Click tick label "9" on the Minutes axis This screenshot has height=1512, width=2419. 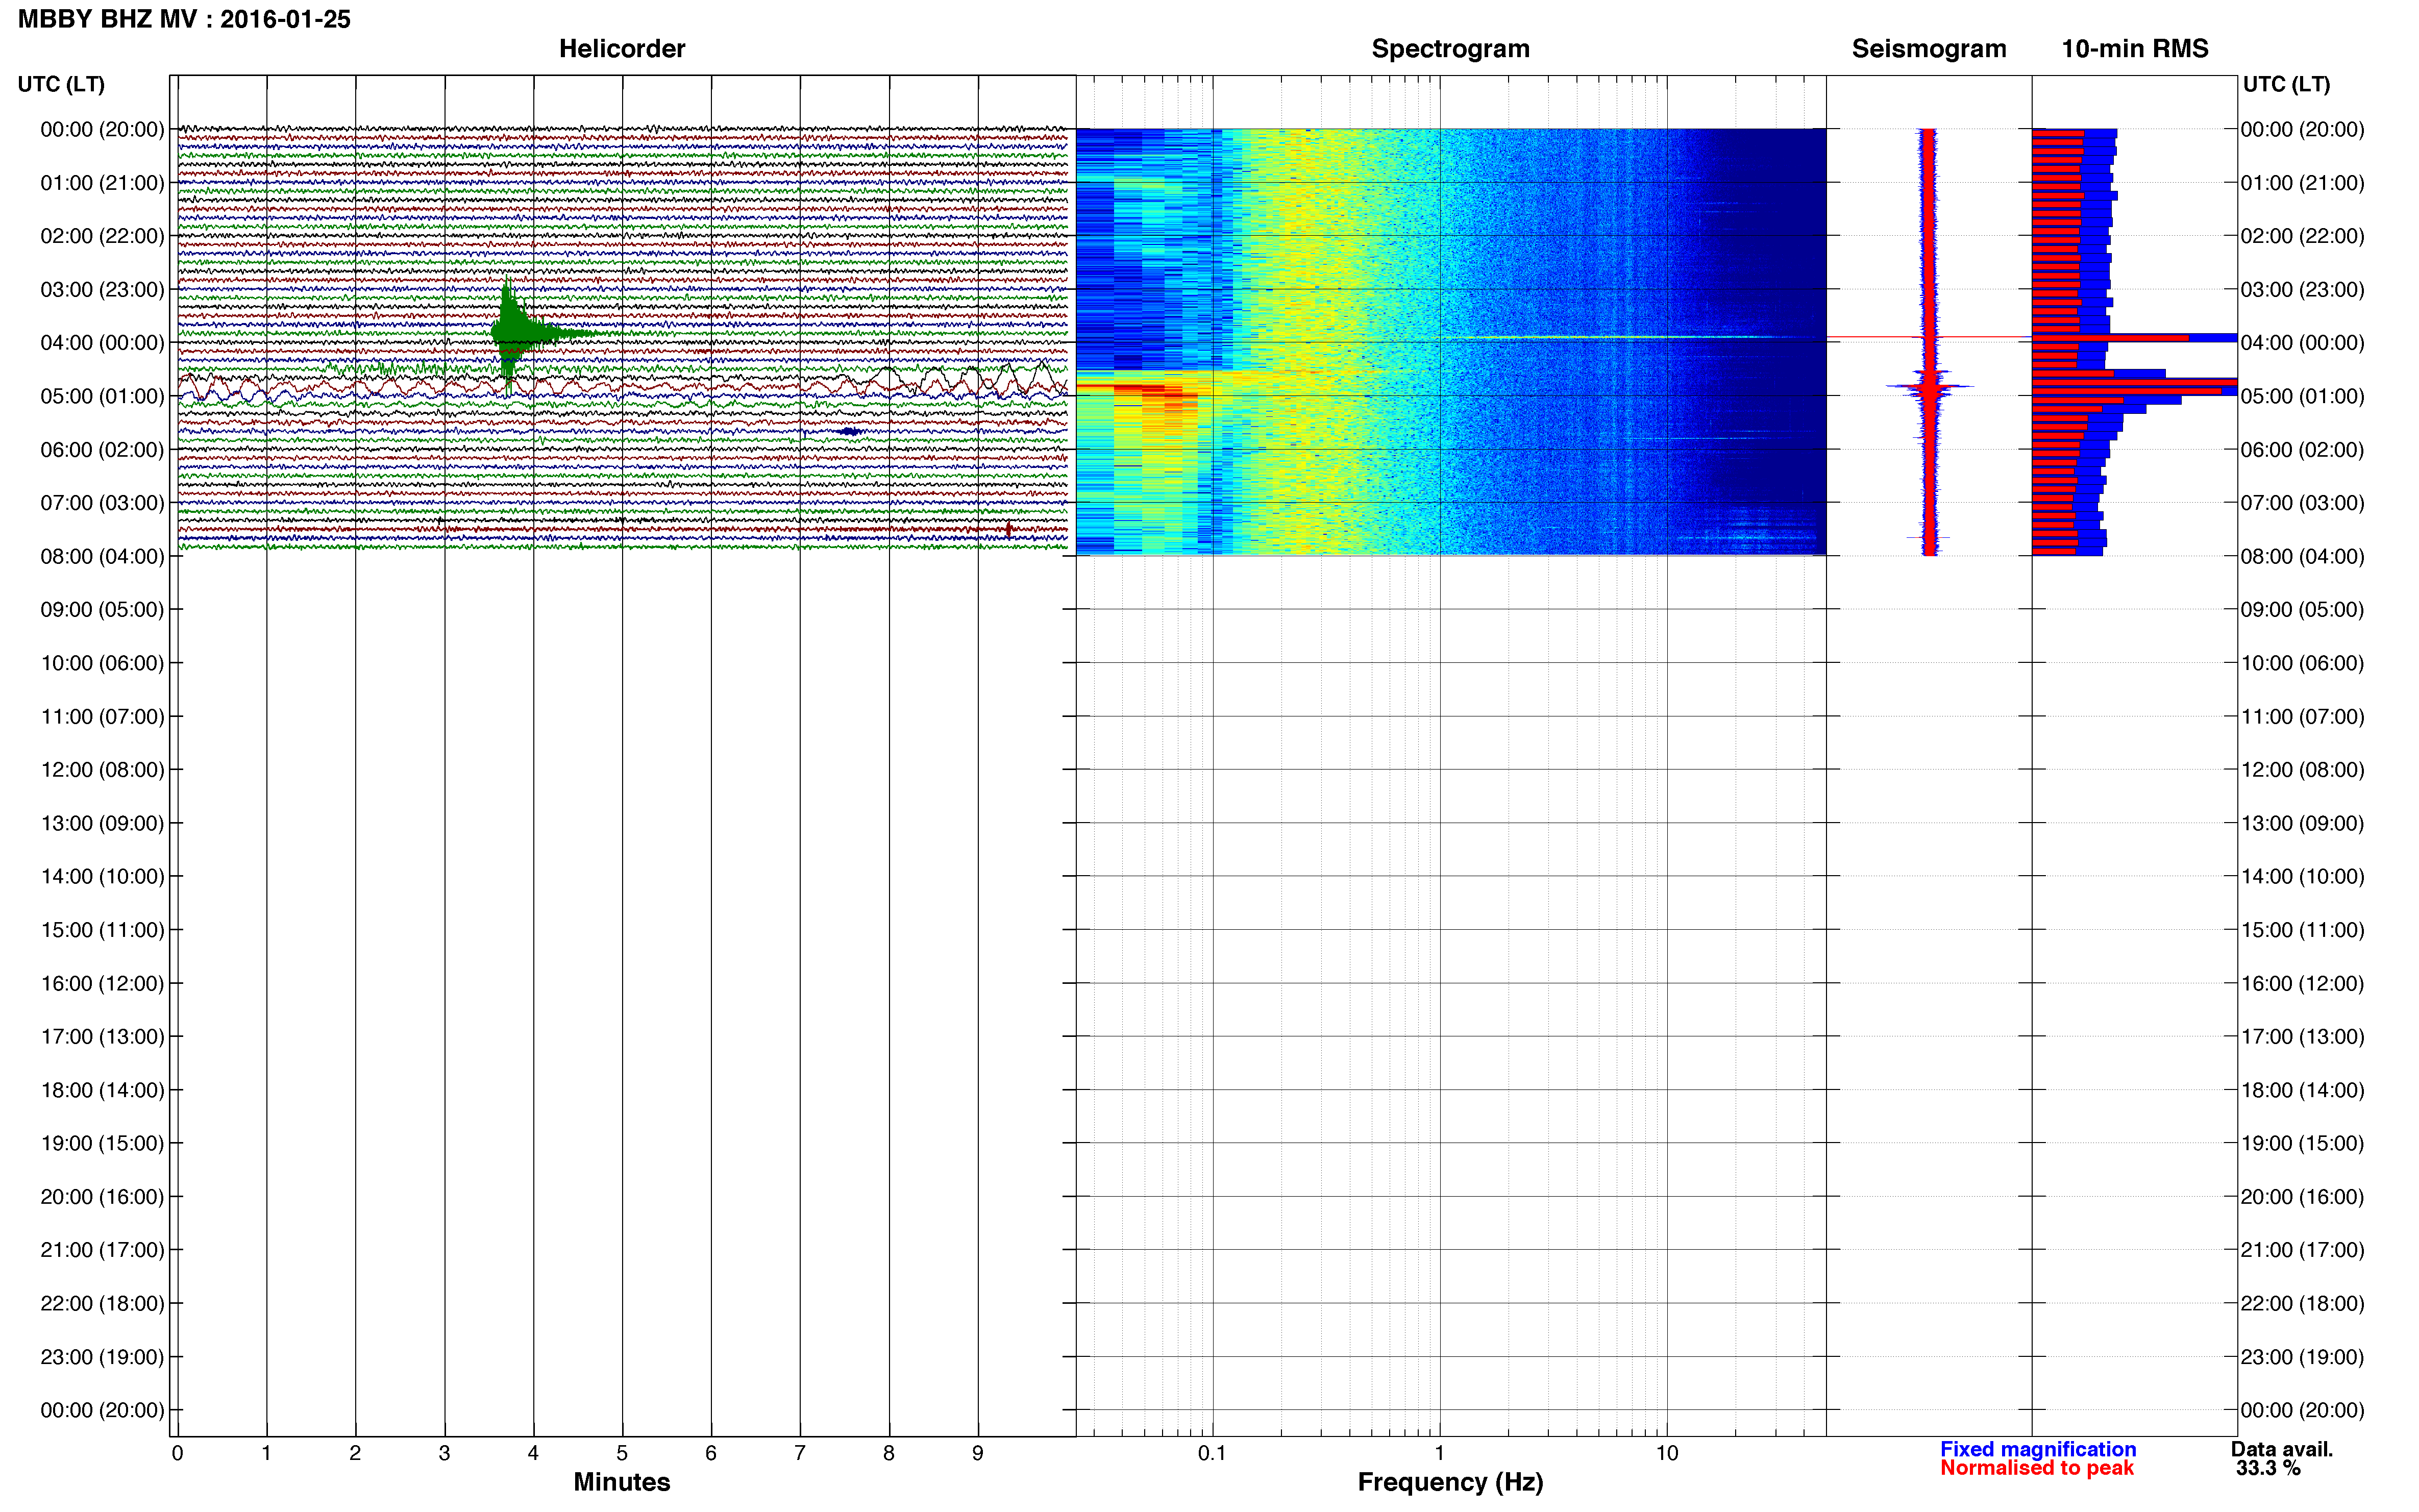click(x=978, y=1453)
